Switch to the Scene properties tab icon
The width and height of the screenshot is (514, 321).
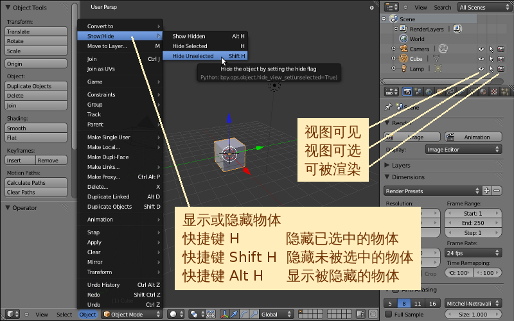tap(418, 92)
